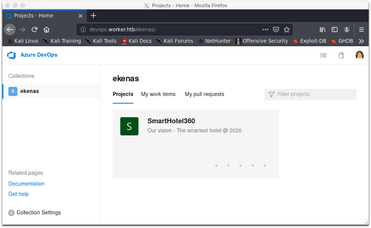Click the Azure DevOps title link

click(x=39, y=55)
